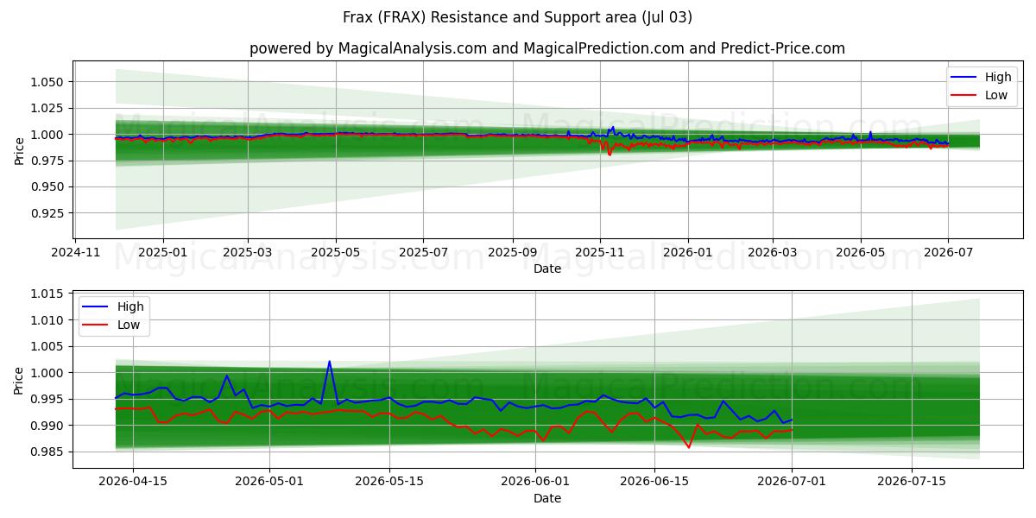Click the '2026-05-01' x-axis label on the bottom chart
Image resolution: width=1036 pixels, height=518 pixels.
[x=268, y=483]
